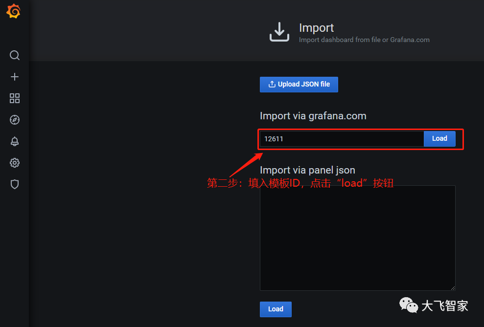
Task: Click the bottom Load button under panel json
Action: [x=276, y=309]
